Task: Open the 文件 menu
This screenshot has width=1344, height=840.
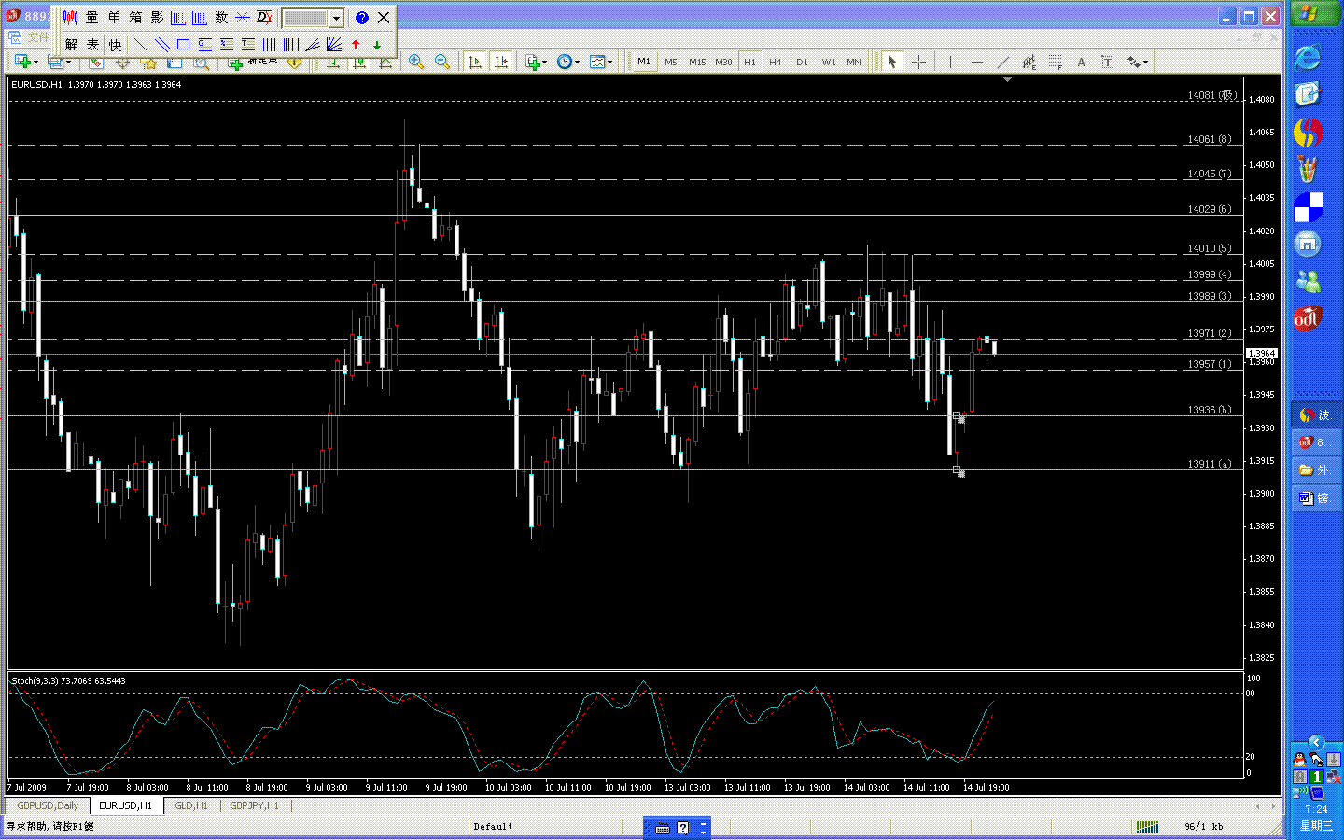Action: tap(38, 37)
